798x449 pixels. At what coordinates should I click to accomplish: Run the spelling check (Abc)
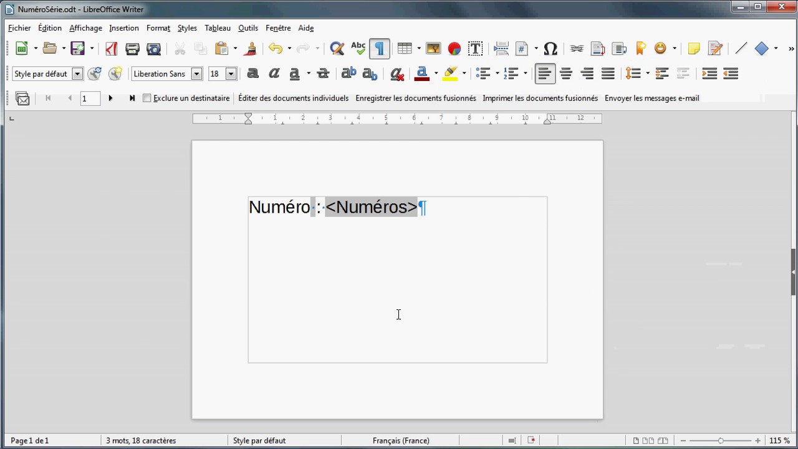(x=358, y=49)
